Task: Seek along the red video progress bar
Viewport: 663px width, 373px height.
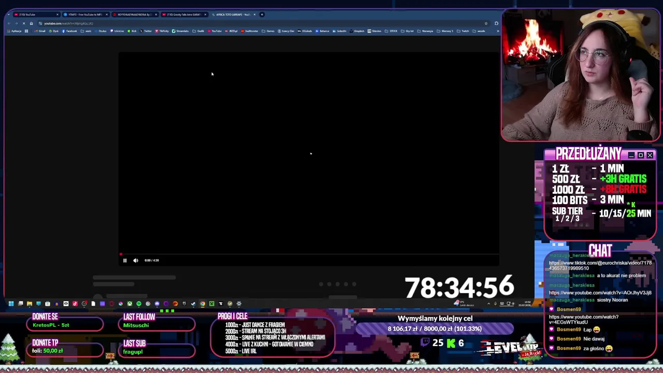Action: (309, 254)
